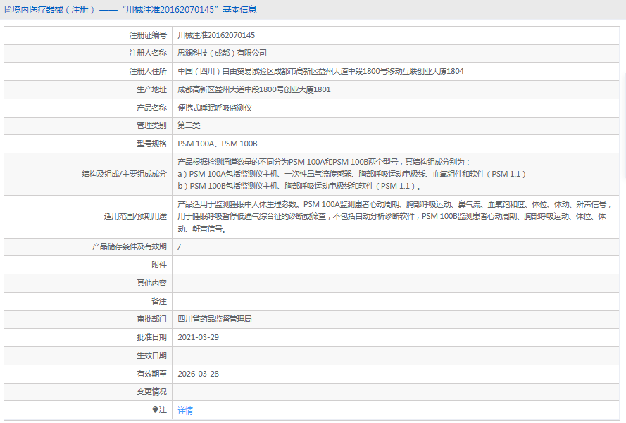The width and height of the screenshot is (626, 423).
Task: Click the 注册人住所 address value
Action: click(320, 71)
